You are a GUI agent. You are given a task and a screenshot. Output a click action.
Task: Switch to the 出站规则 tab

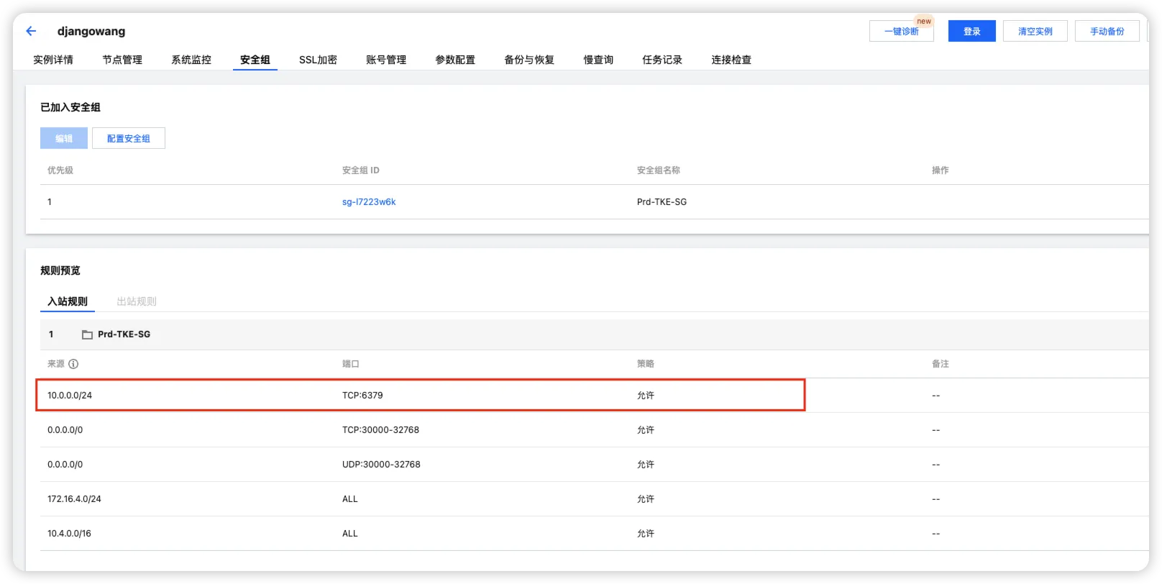tap(137, 301)
